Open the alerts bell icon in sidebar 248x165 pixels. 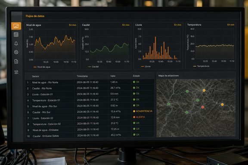coord(16,43)
